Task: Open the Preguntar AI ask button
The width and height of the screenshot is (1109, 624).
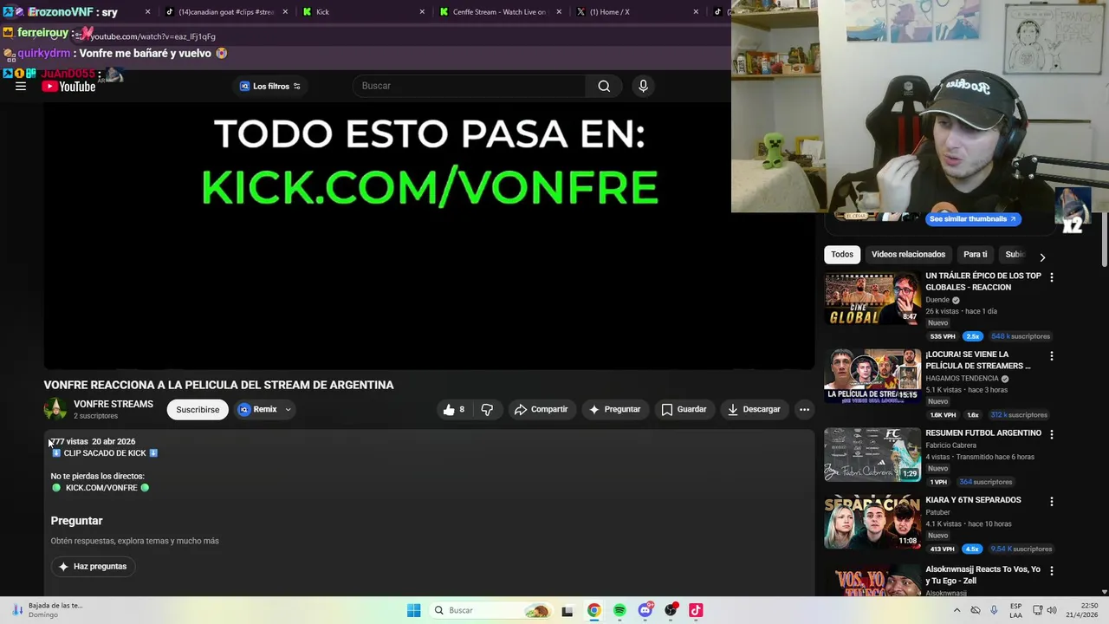Action: (x=614, y=409)
